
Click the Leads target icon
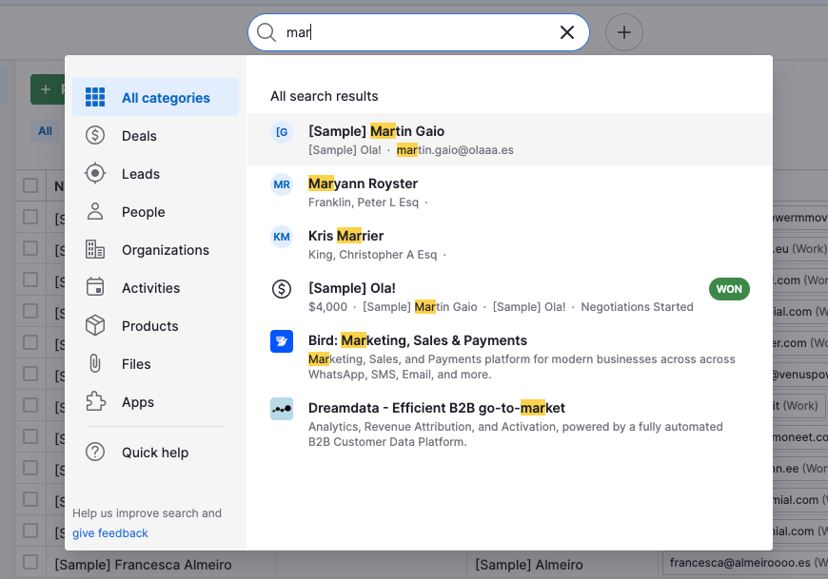click(95, 173)
